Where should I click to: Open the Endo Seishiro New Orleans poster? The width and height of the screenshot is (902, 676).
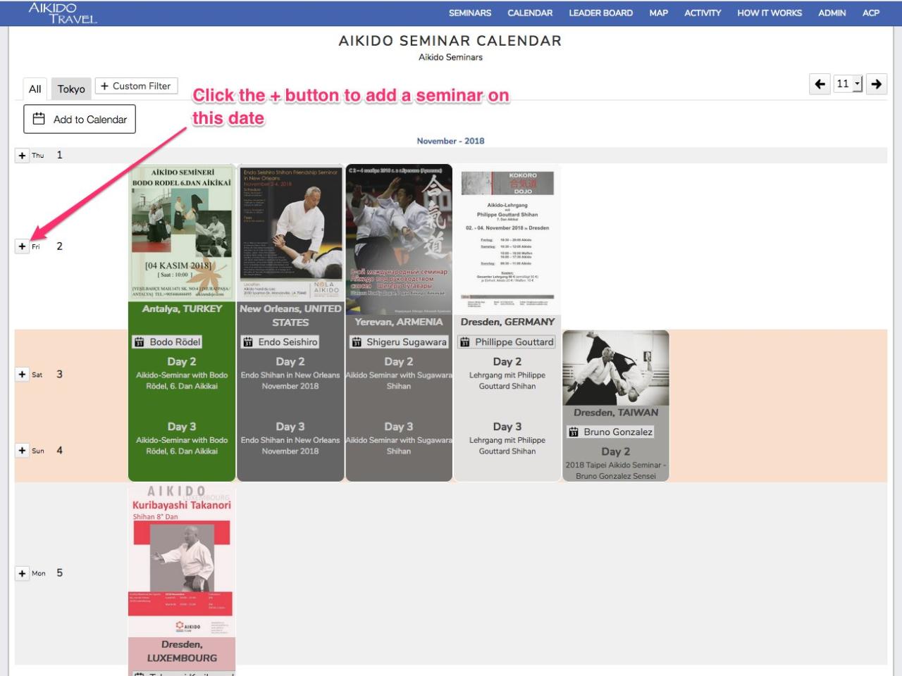pyautogui.click(x=290, y=233)
